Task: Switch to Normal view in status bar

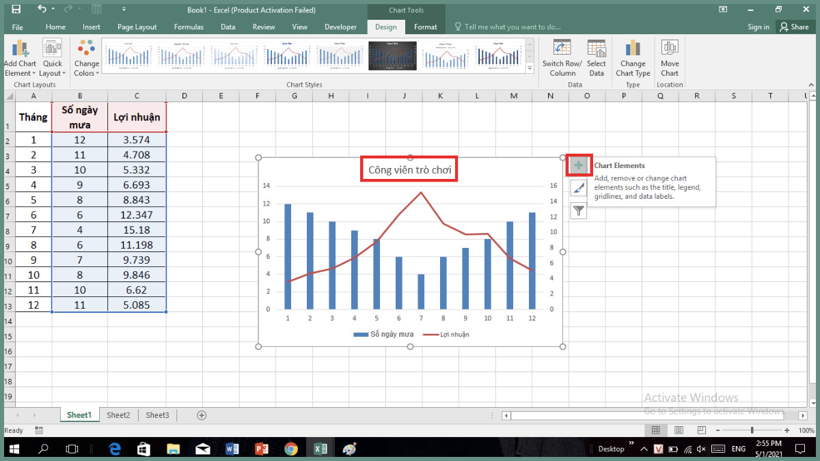Action: pyautogui.click(x=656, y=430)
